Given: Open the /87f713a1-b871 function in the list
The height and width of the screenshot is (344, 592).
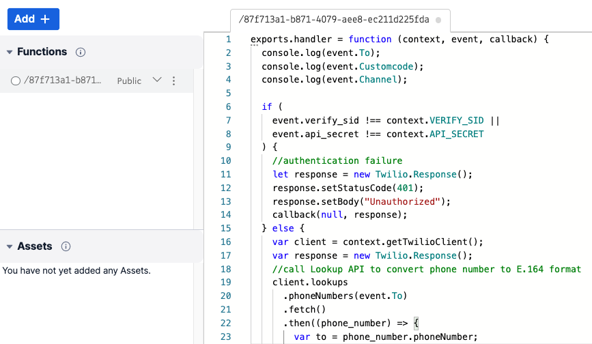Looking at the screenshot, I should pos(63,81).
